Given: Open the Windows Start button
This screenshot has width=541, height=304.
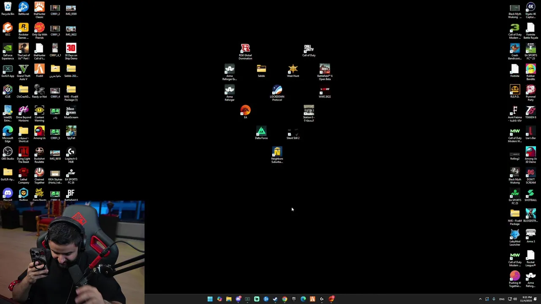Looking at the screenshot, I should [x=210, y=299].
